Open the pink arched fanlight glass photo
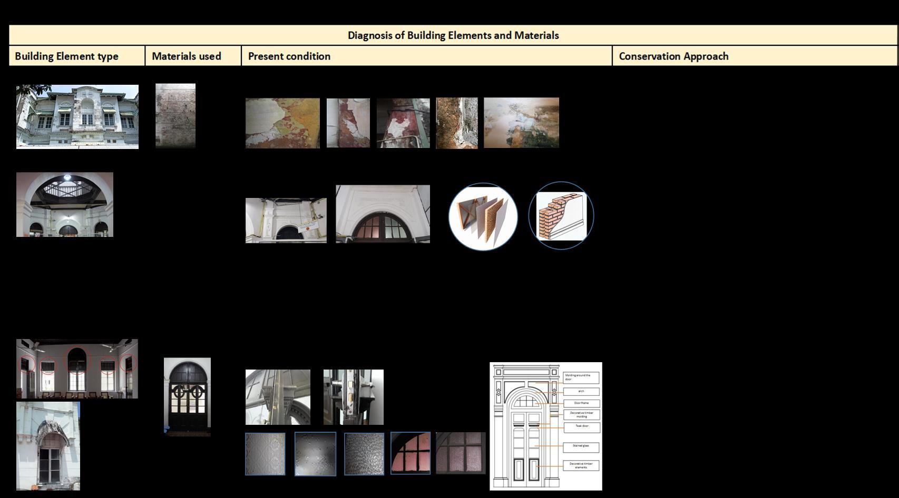 411,453
